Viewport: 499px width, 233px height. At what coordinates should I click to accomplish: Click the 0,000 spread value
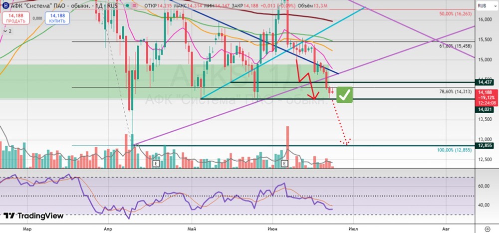(x=37, y=18)
